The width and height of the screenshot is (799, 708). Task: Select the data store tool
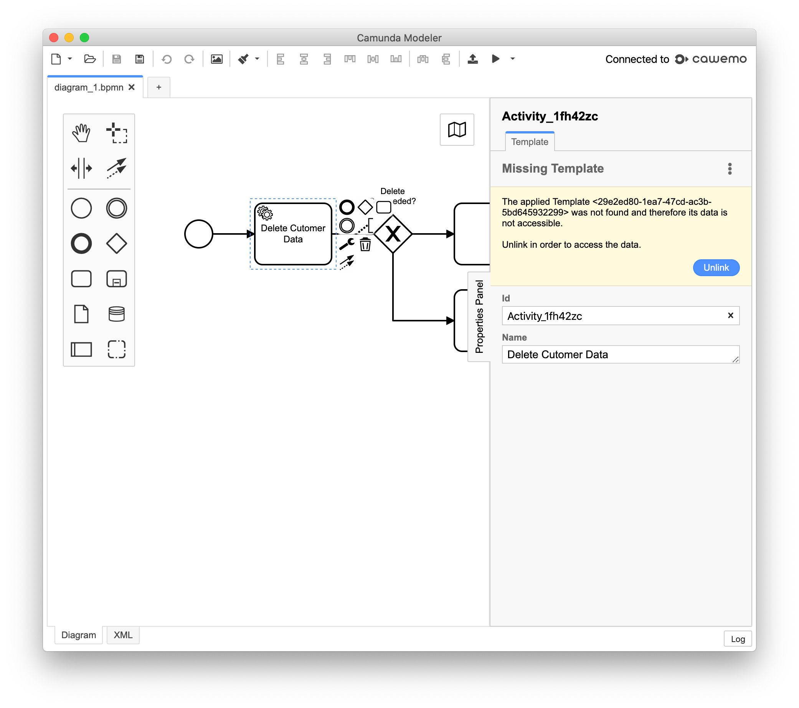(117, 313)
